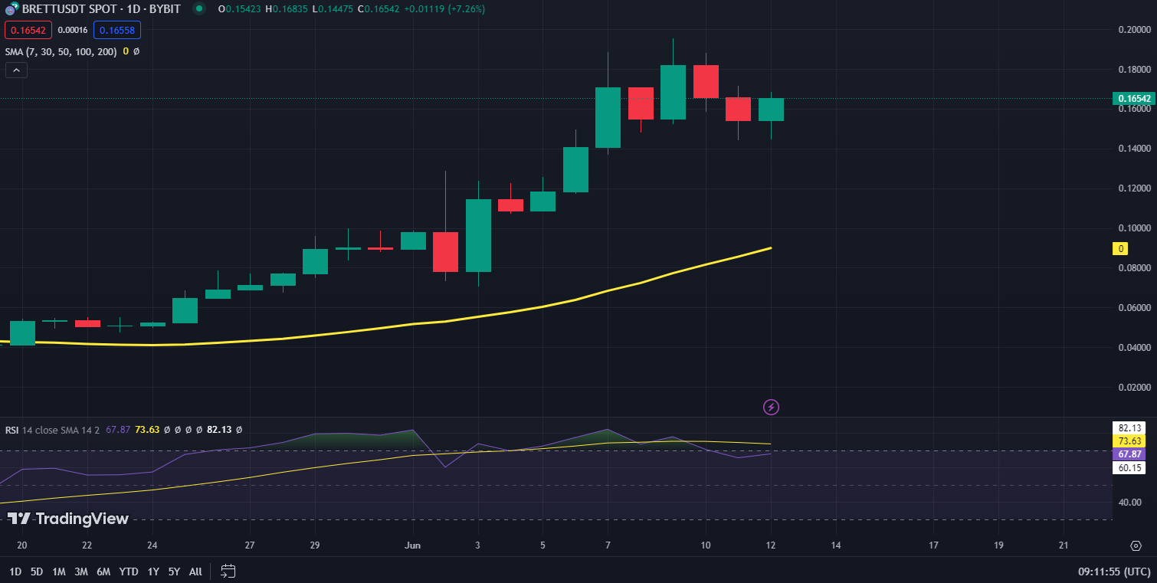Image resolution: width=1157 pixels, height=583 pixels.
Task: Set the range to 5D
Action: pos(37,571)
